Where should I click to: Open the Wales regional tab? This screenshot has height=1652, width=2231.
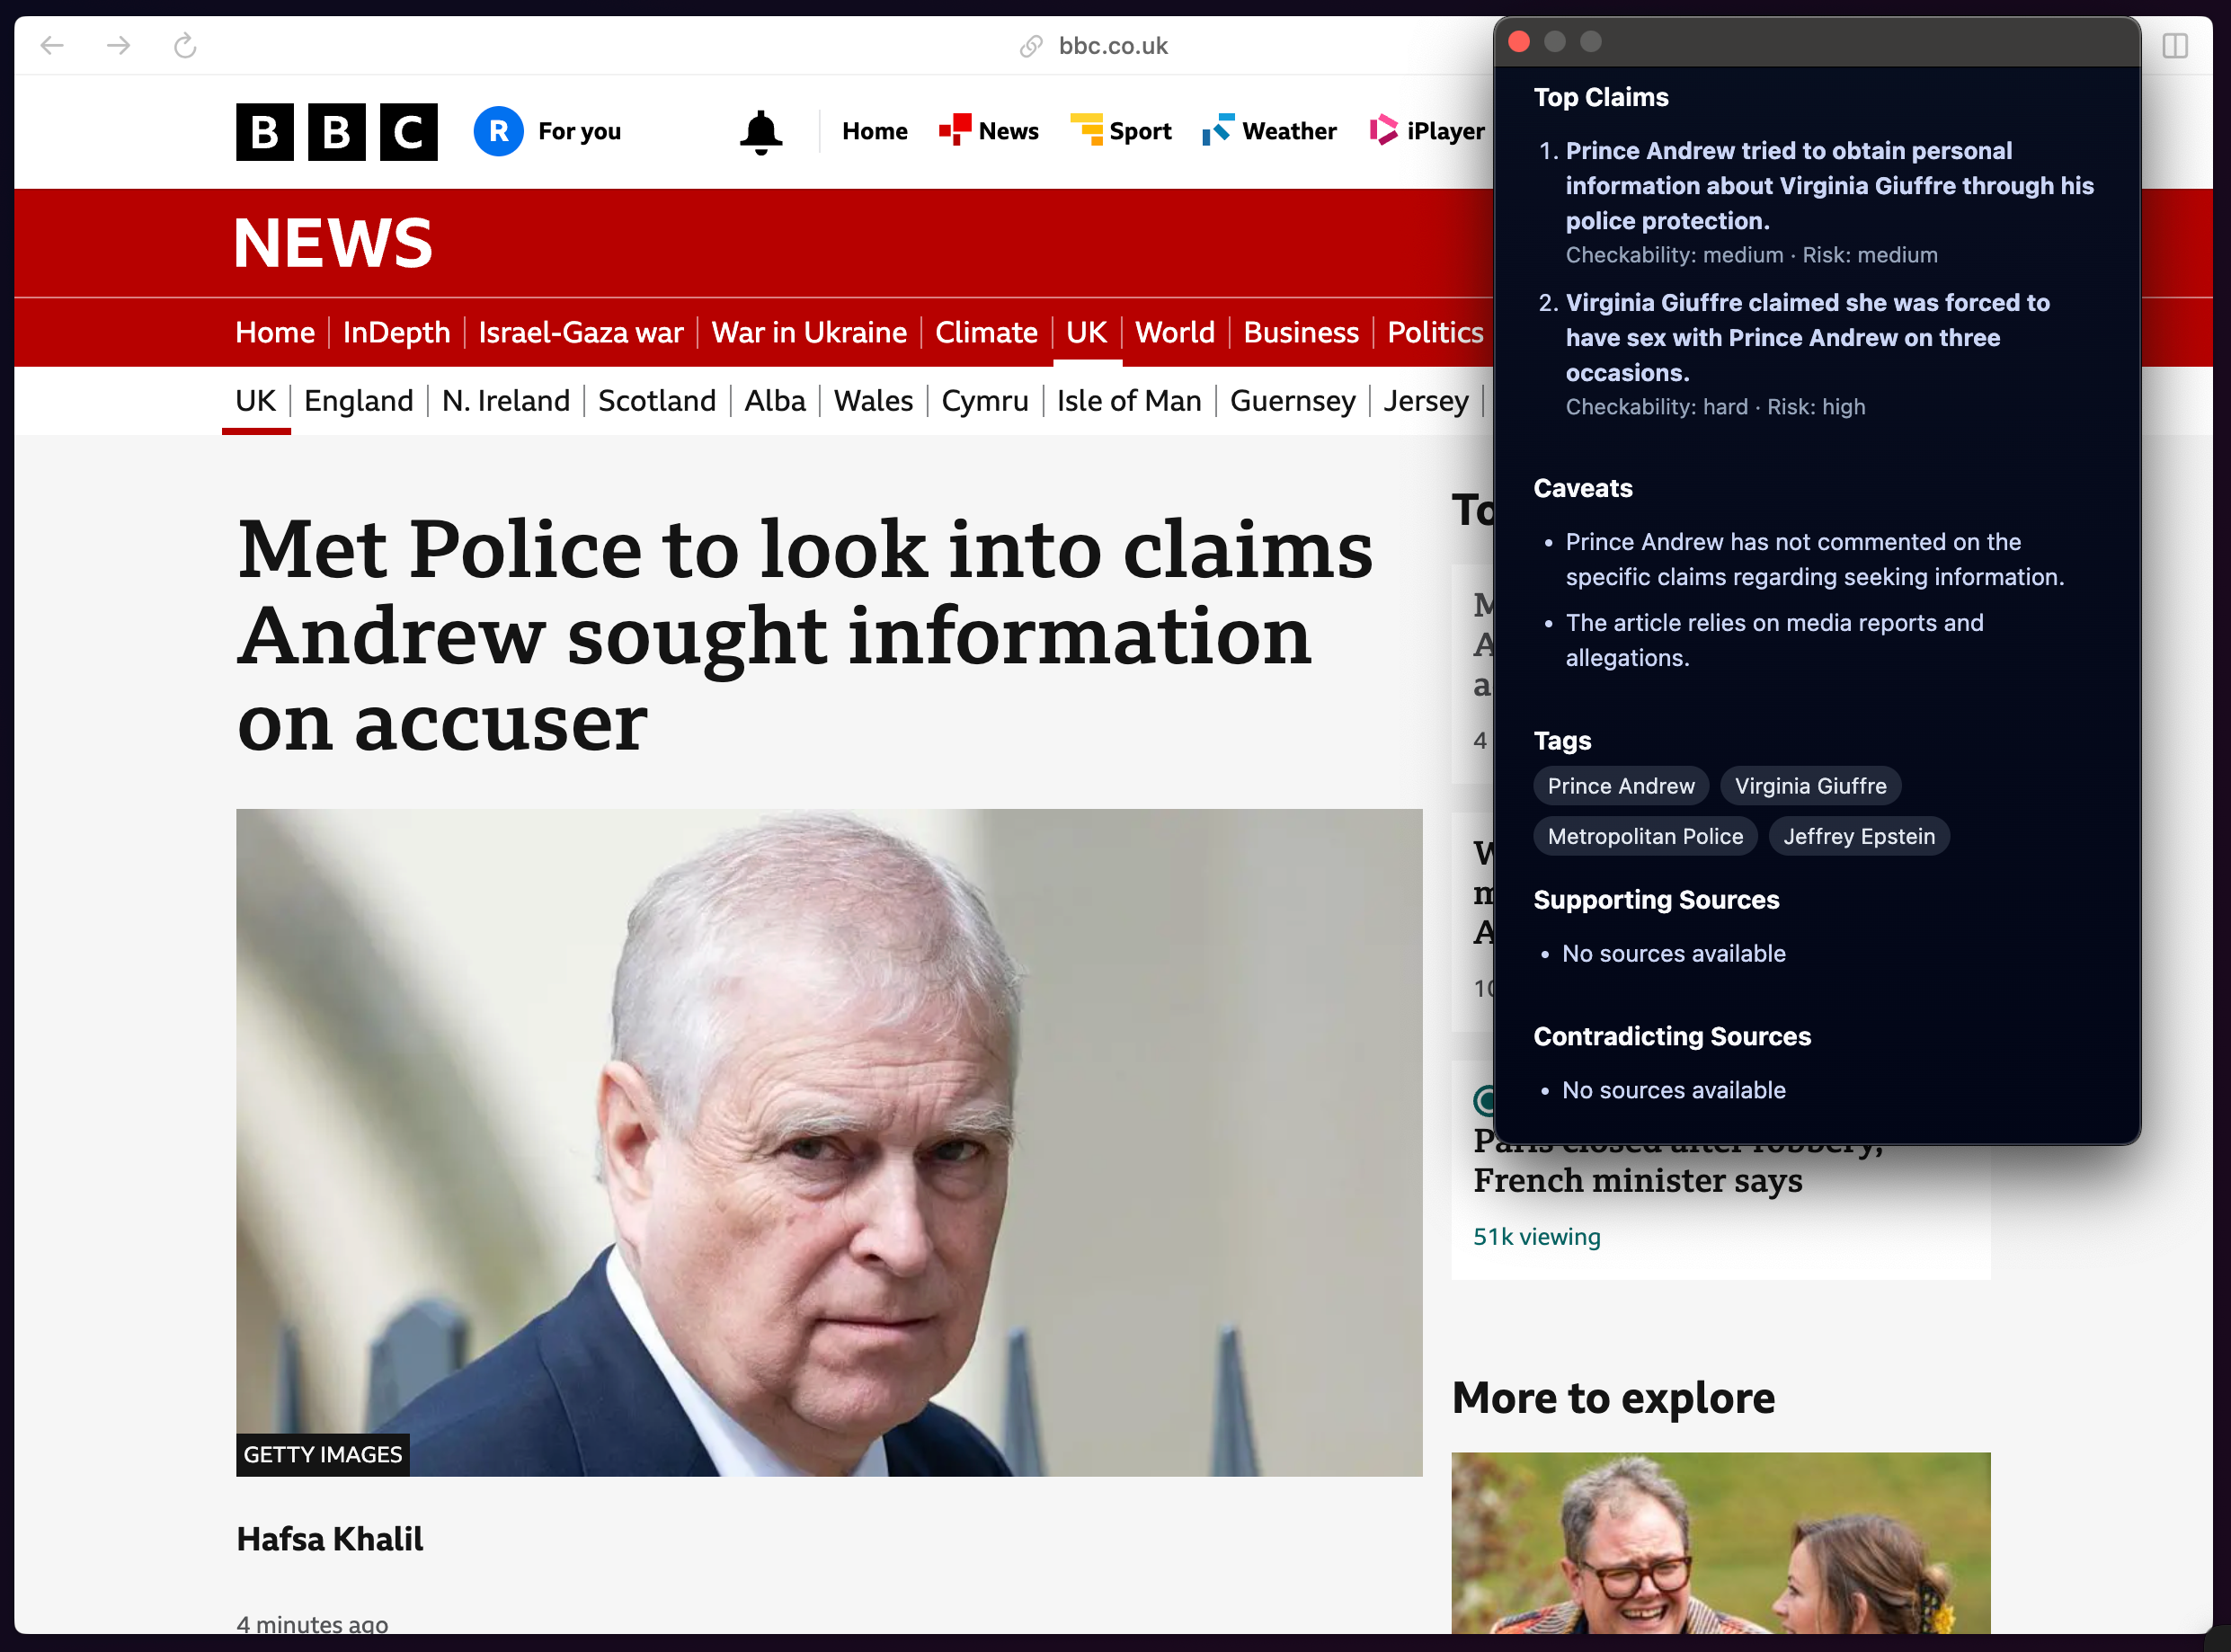coord(872,400)
